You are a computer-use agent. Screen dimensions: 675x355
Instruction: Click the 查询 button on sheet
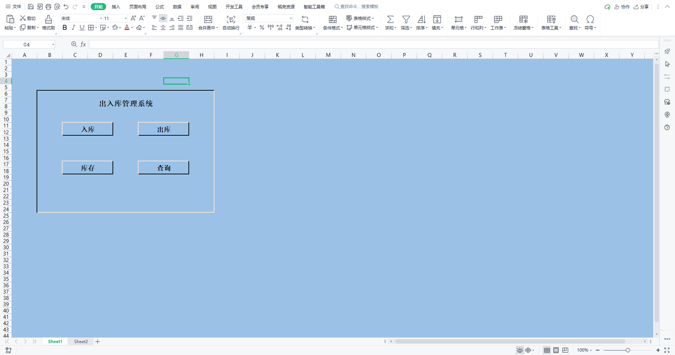tap(164, 168)
